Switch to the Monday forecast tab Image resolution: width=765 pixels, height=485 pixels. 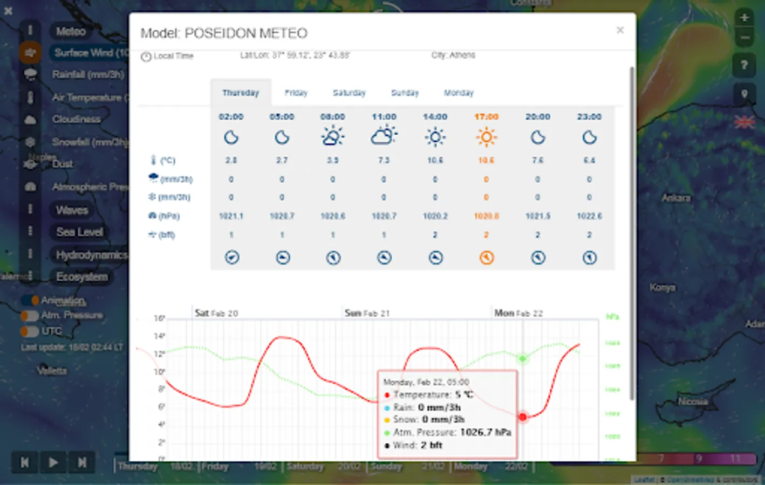[459, 93]
